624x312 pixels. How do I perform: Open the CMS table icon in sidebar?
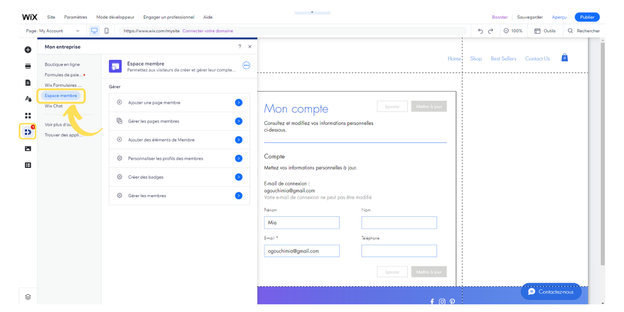click(28, 165)
